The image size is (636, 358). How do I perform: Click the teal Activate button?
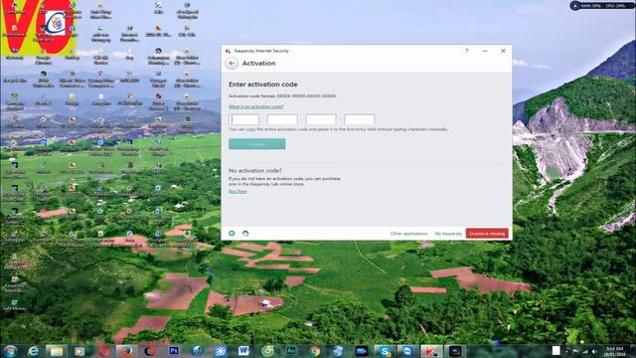point(257,144)
